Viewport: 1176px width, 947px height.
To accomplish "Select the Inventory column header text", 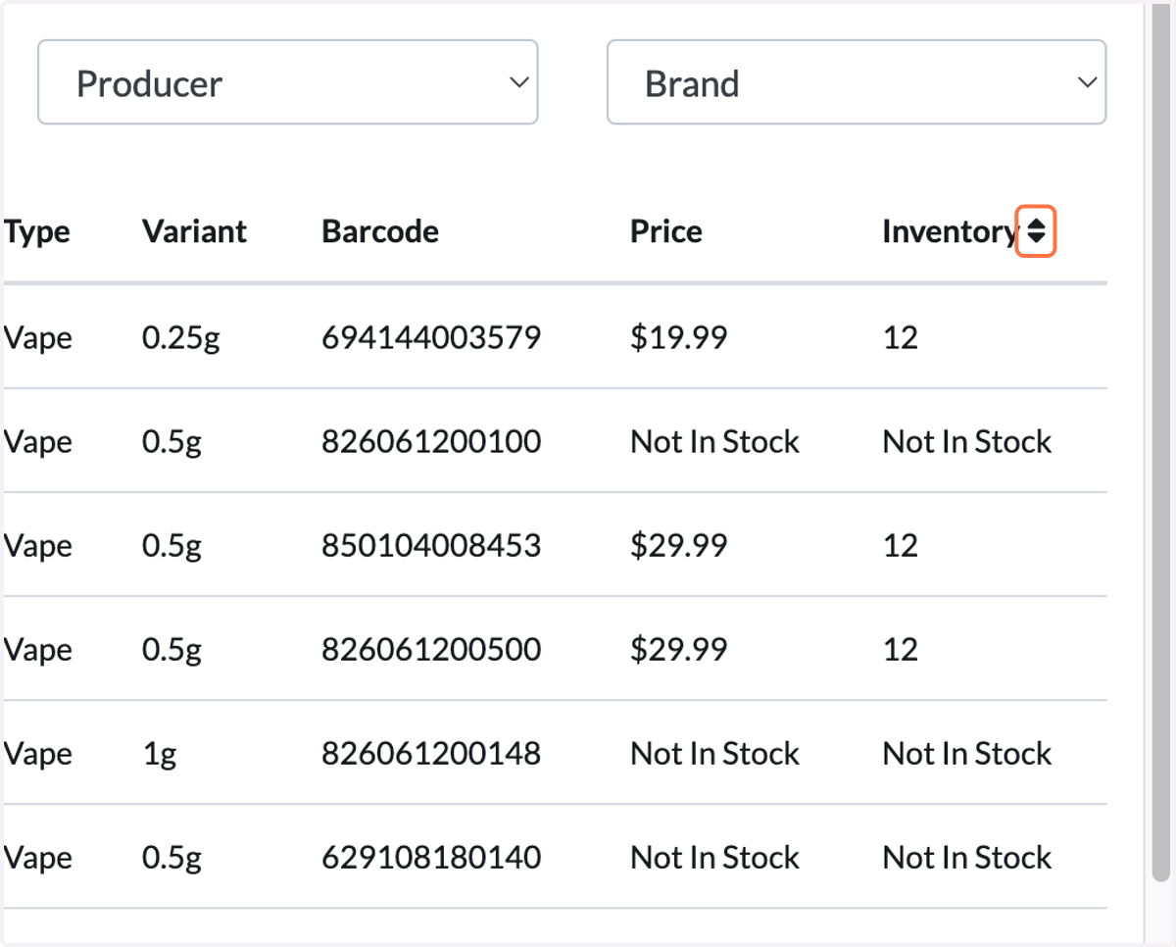I will tap(951, 232).
